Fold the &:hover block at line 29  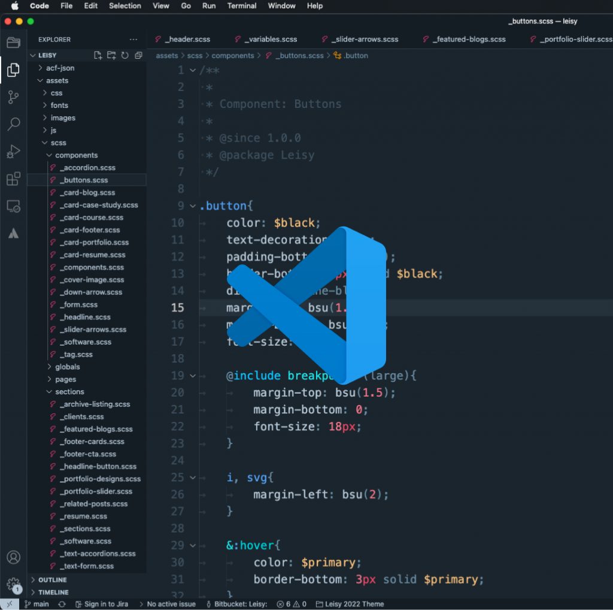193,545
